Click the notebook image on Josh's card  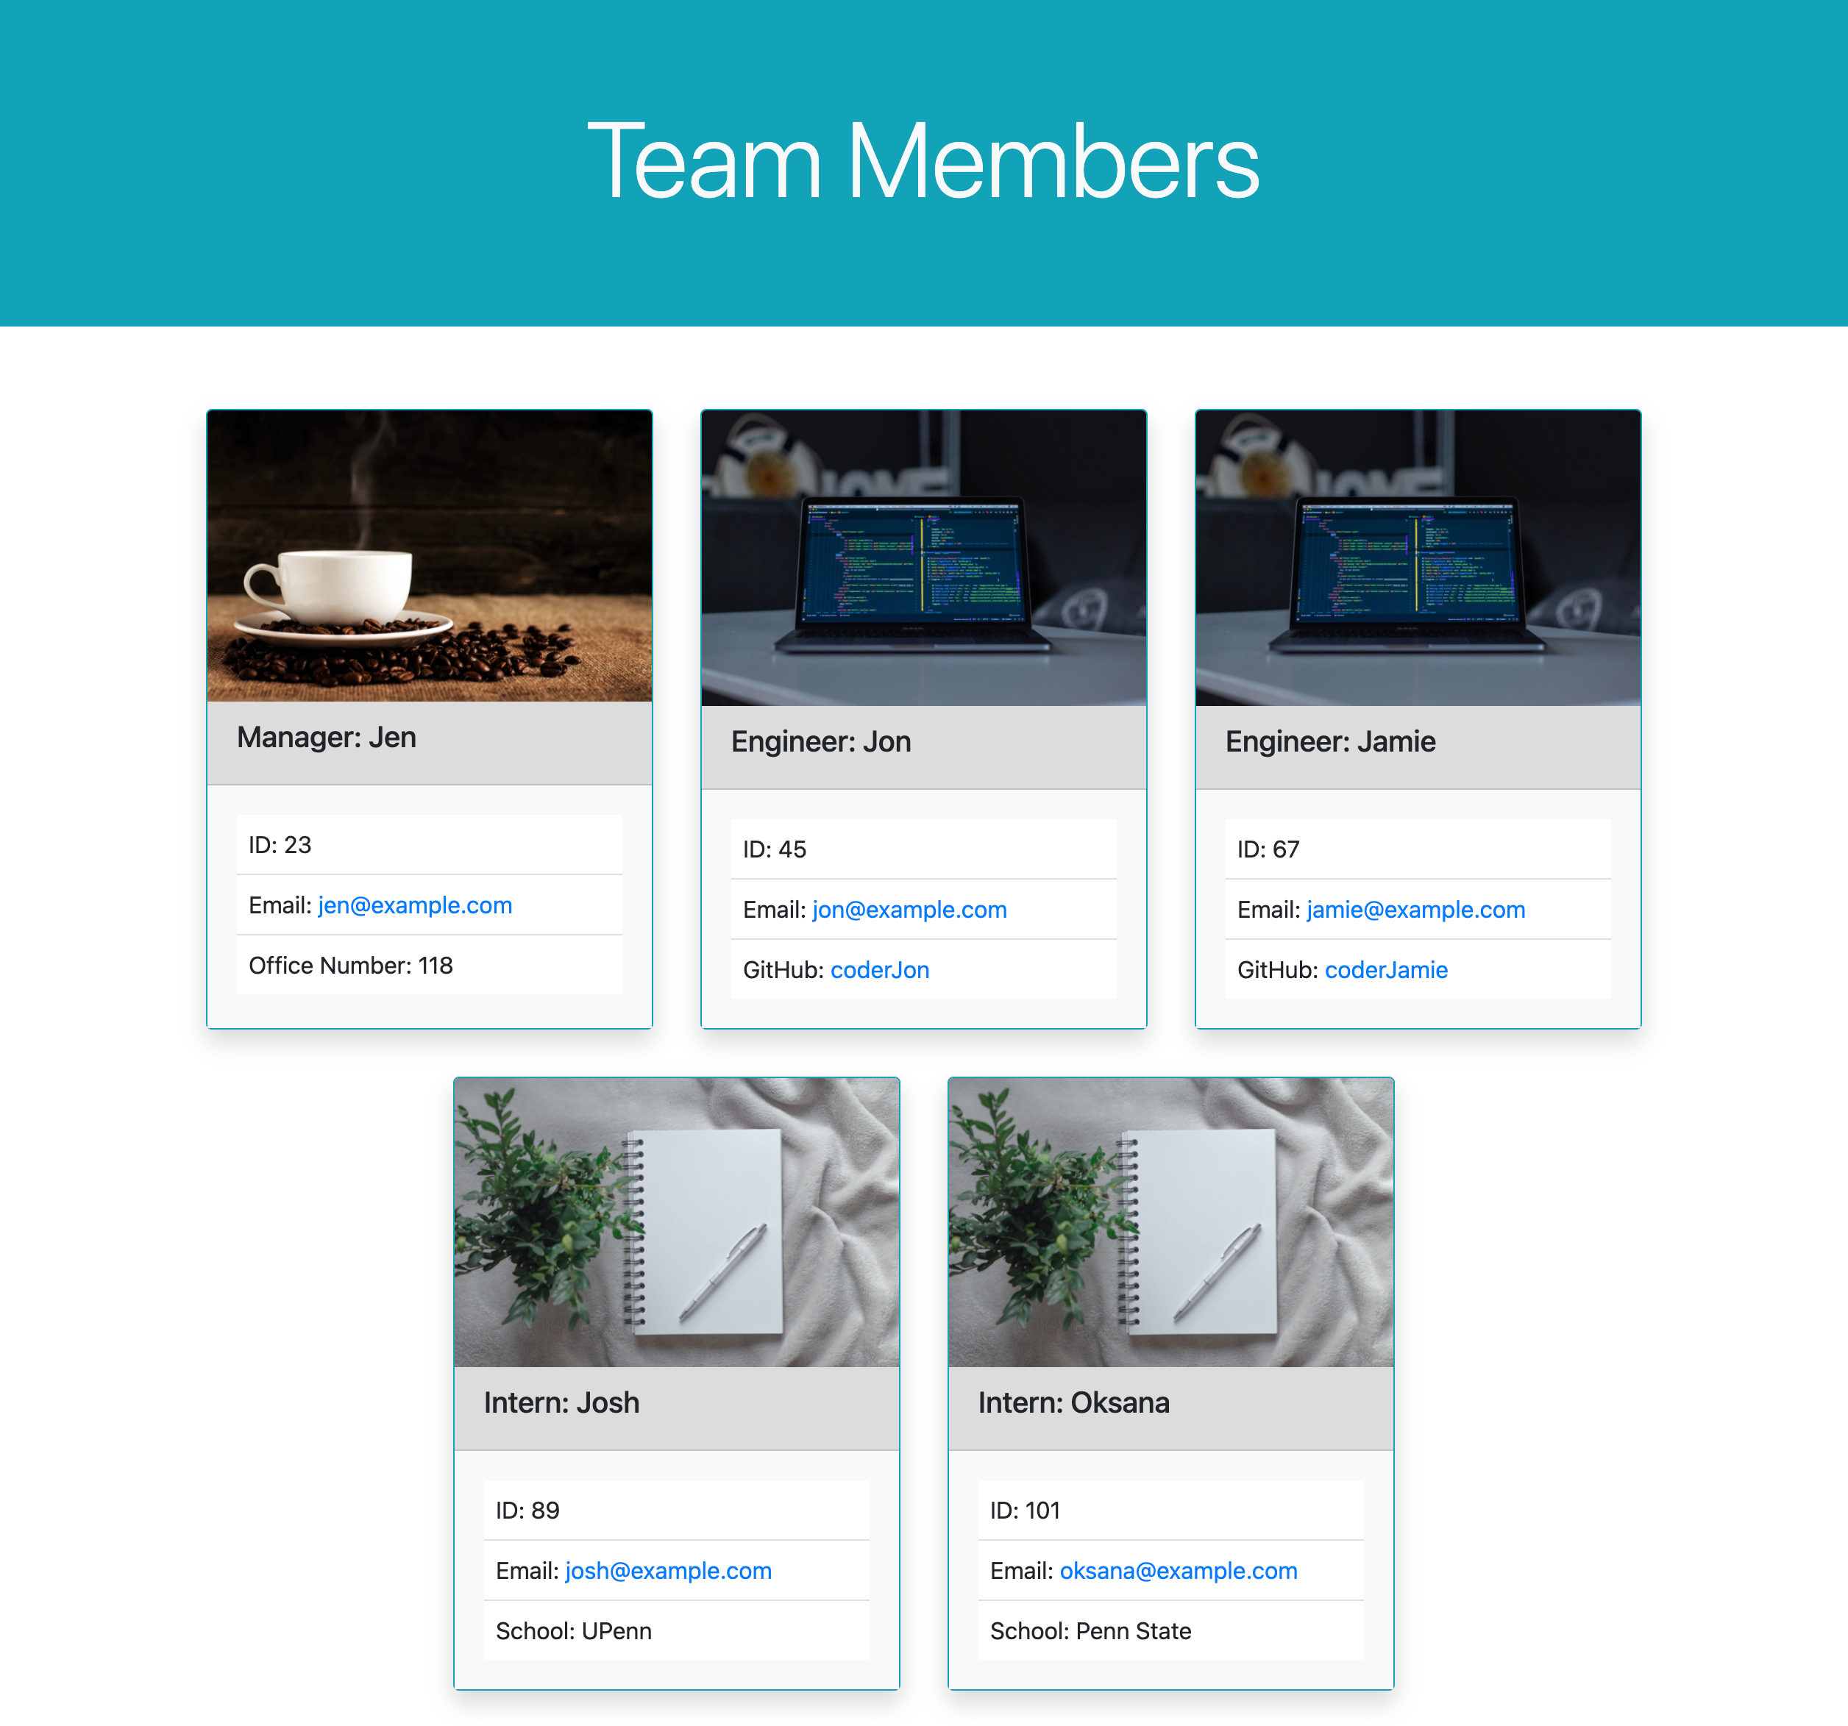(676, 1222)
